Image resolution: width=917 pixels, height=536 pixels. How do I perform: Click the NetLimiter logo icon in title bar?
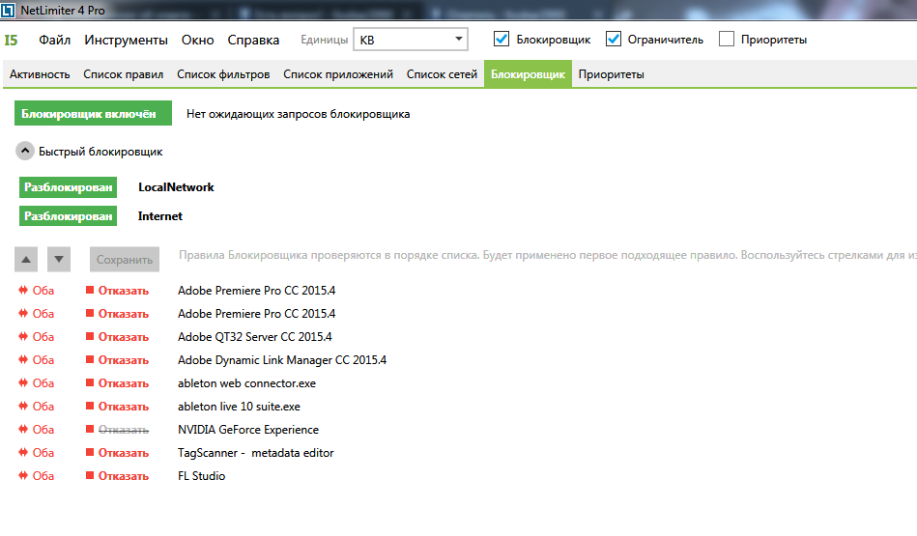(x=8, y=10)
